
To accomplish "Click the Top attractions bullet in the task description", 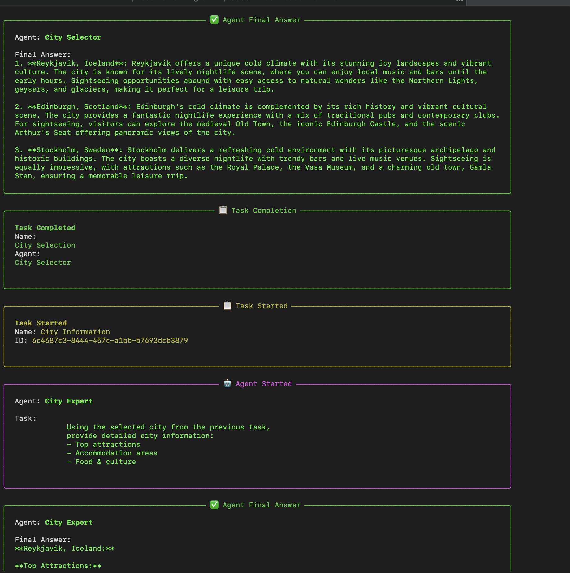I will point(108,444).
